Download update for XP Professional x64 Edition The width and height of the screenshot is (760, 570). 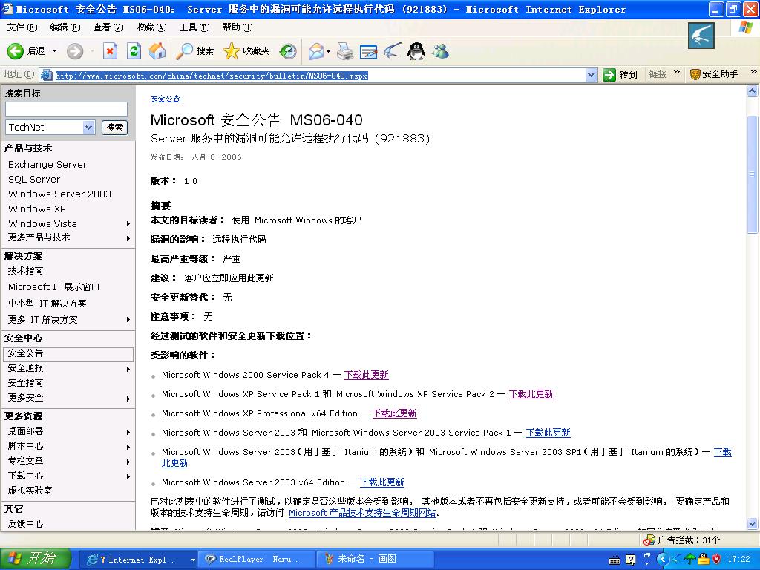coord(395,413)
